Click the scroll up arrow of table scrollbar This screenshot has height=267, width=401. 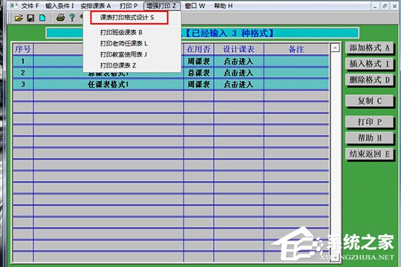tap(335, 47)
